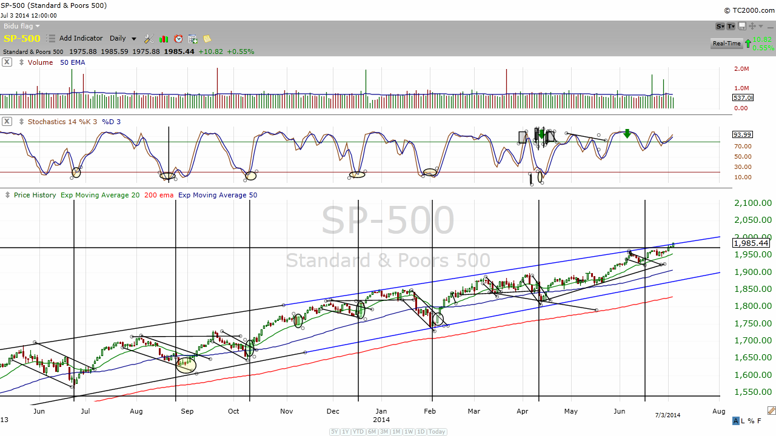Open chart settings wrench and screwdriver icon

click(149, 39)
